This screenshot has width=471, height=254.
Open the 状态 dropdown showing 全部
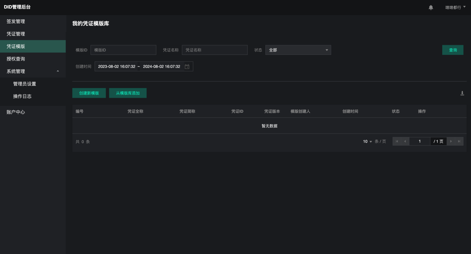[298, 50]
